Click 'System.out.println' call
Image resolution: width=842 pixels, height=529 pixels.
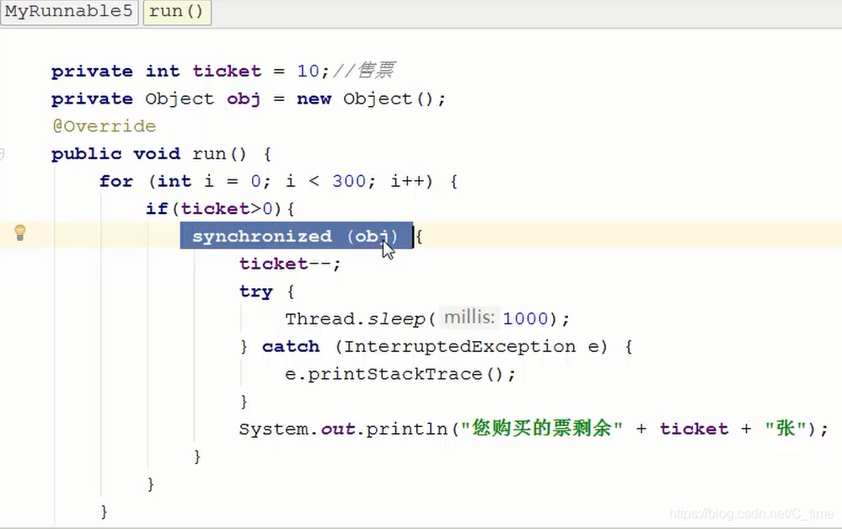[x=343, y=430]
